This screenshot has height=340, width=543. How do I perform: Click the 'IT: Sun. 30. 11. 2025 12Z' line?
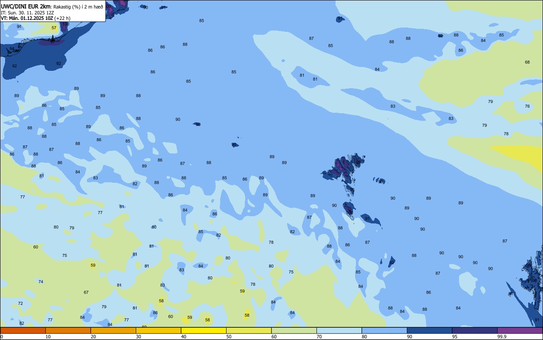coord(27,12)
